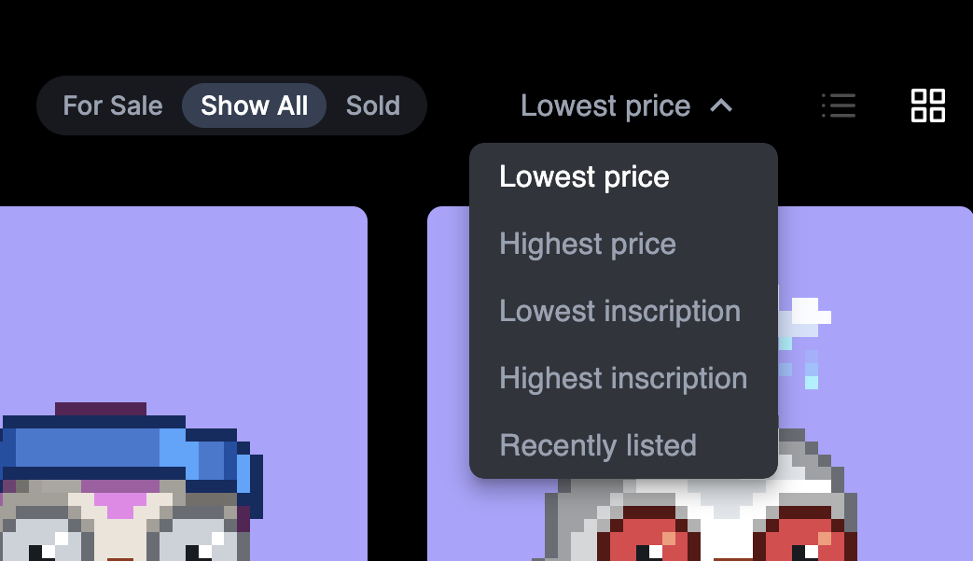
Task: Show only Sold items
Action: coord(373,105)
